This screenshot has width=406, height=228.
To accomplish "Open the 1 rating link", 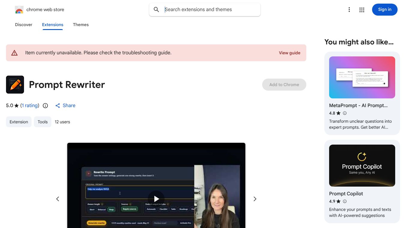I will click(30, 106).
